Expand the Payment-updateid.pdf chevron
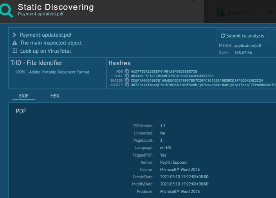The image size is (276, 198). (14, 35)
